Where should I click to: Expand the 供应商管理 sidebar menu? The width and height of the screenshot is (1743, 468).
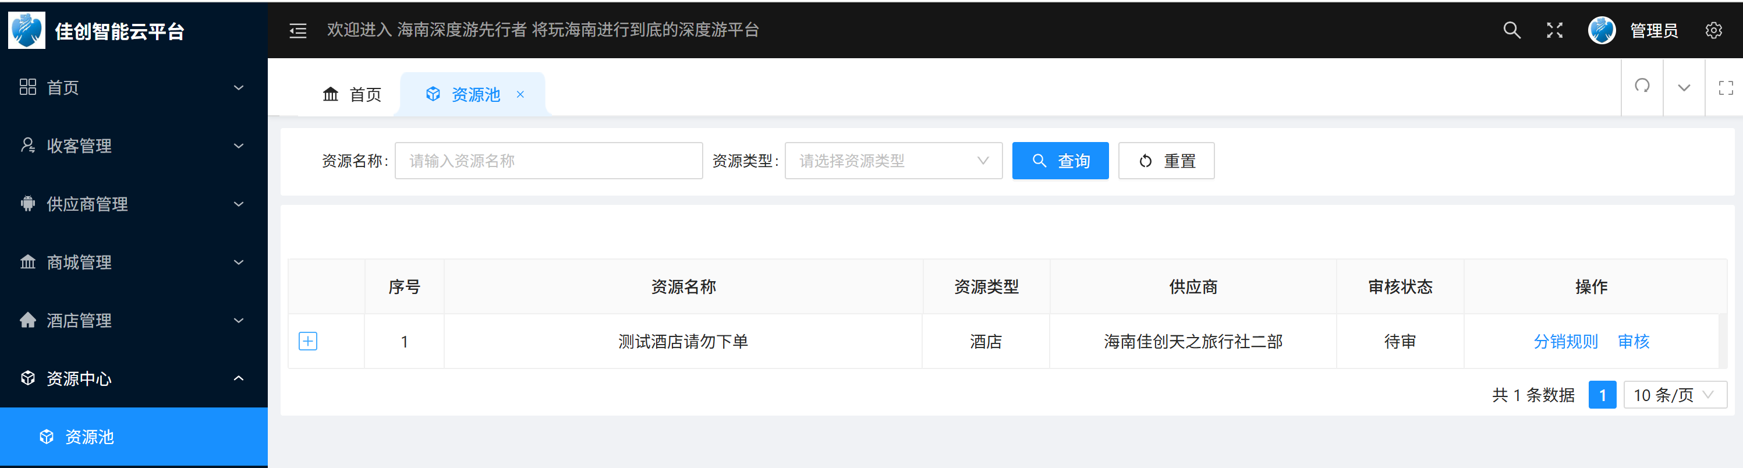(133, 204)
